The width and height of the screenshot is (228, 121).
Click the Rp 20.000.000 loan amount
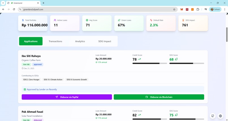click(x=104, y=59)
